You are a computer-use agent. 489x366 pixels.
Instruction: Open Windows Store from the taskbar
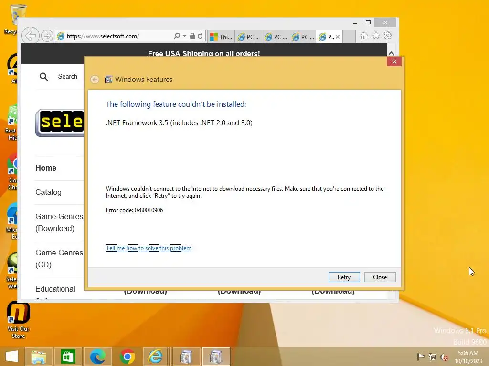point(68,356)
